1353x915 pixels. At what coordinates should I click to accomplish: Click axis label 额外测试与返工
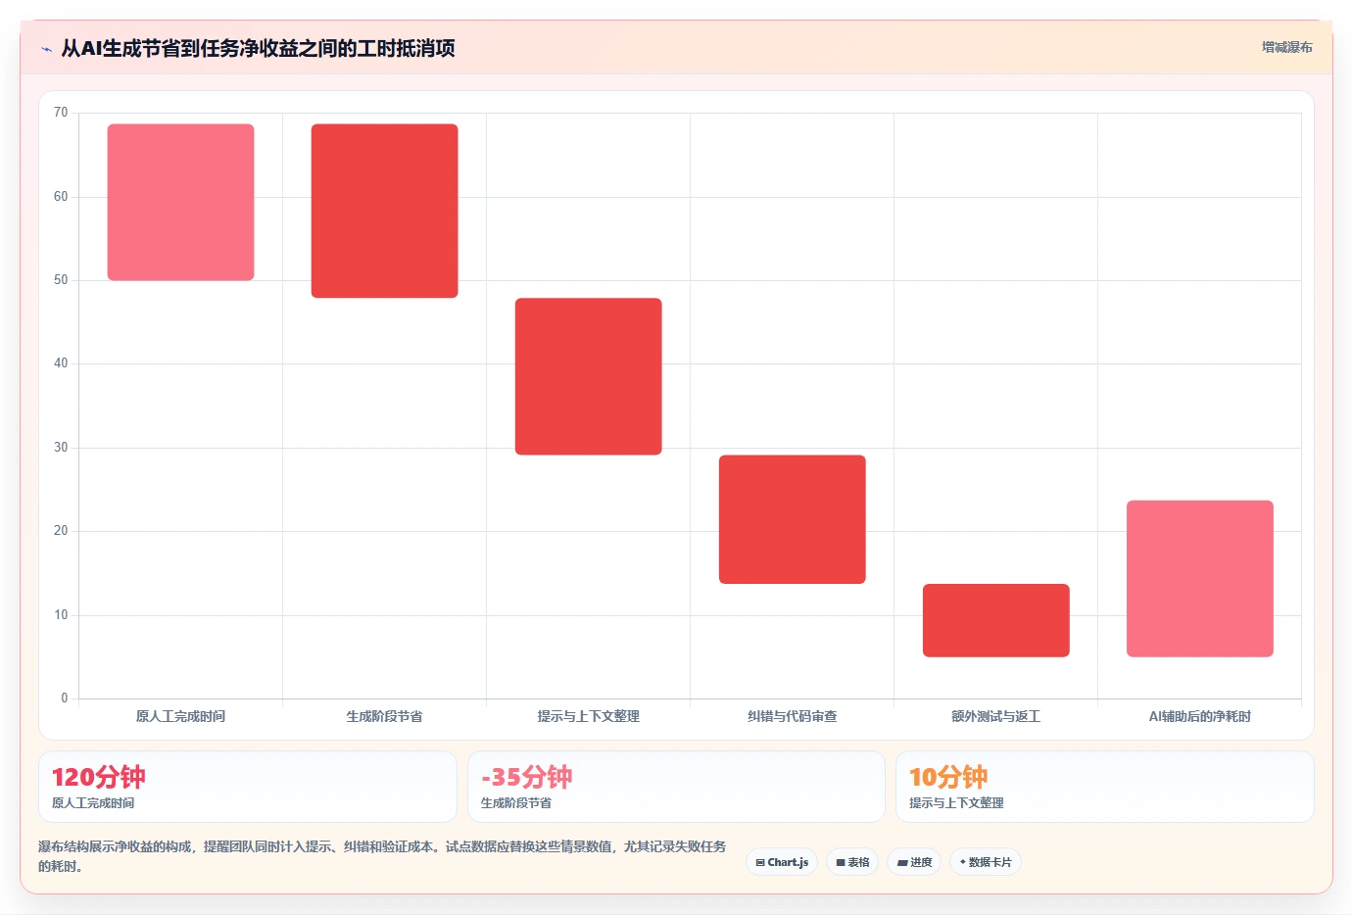(995, 716)
